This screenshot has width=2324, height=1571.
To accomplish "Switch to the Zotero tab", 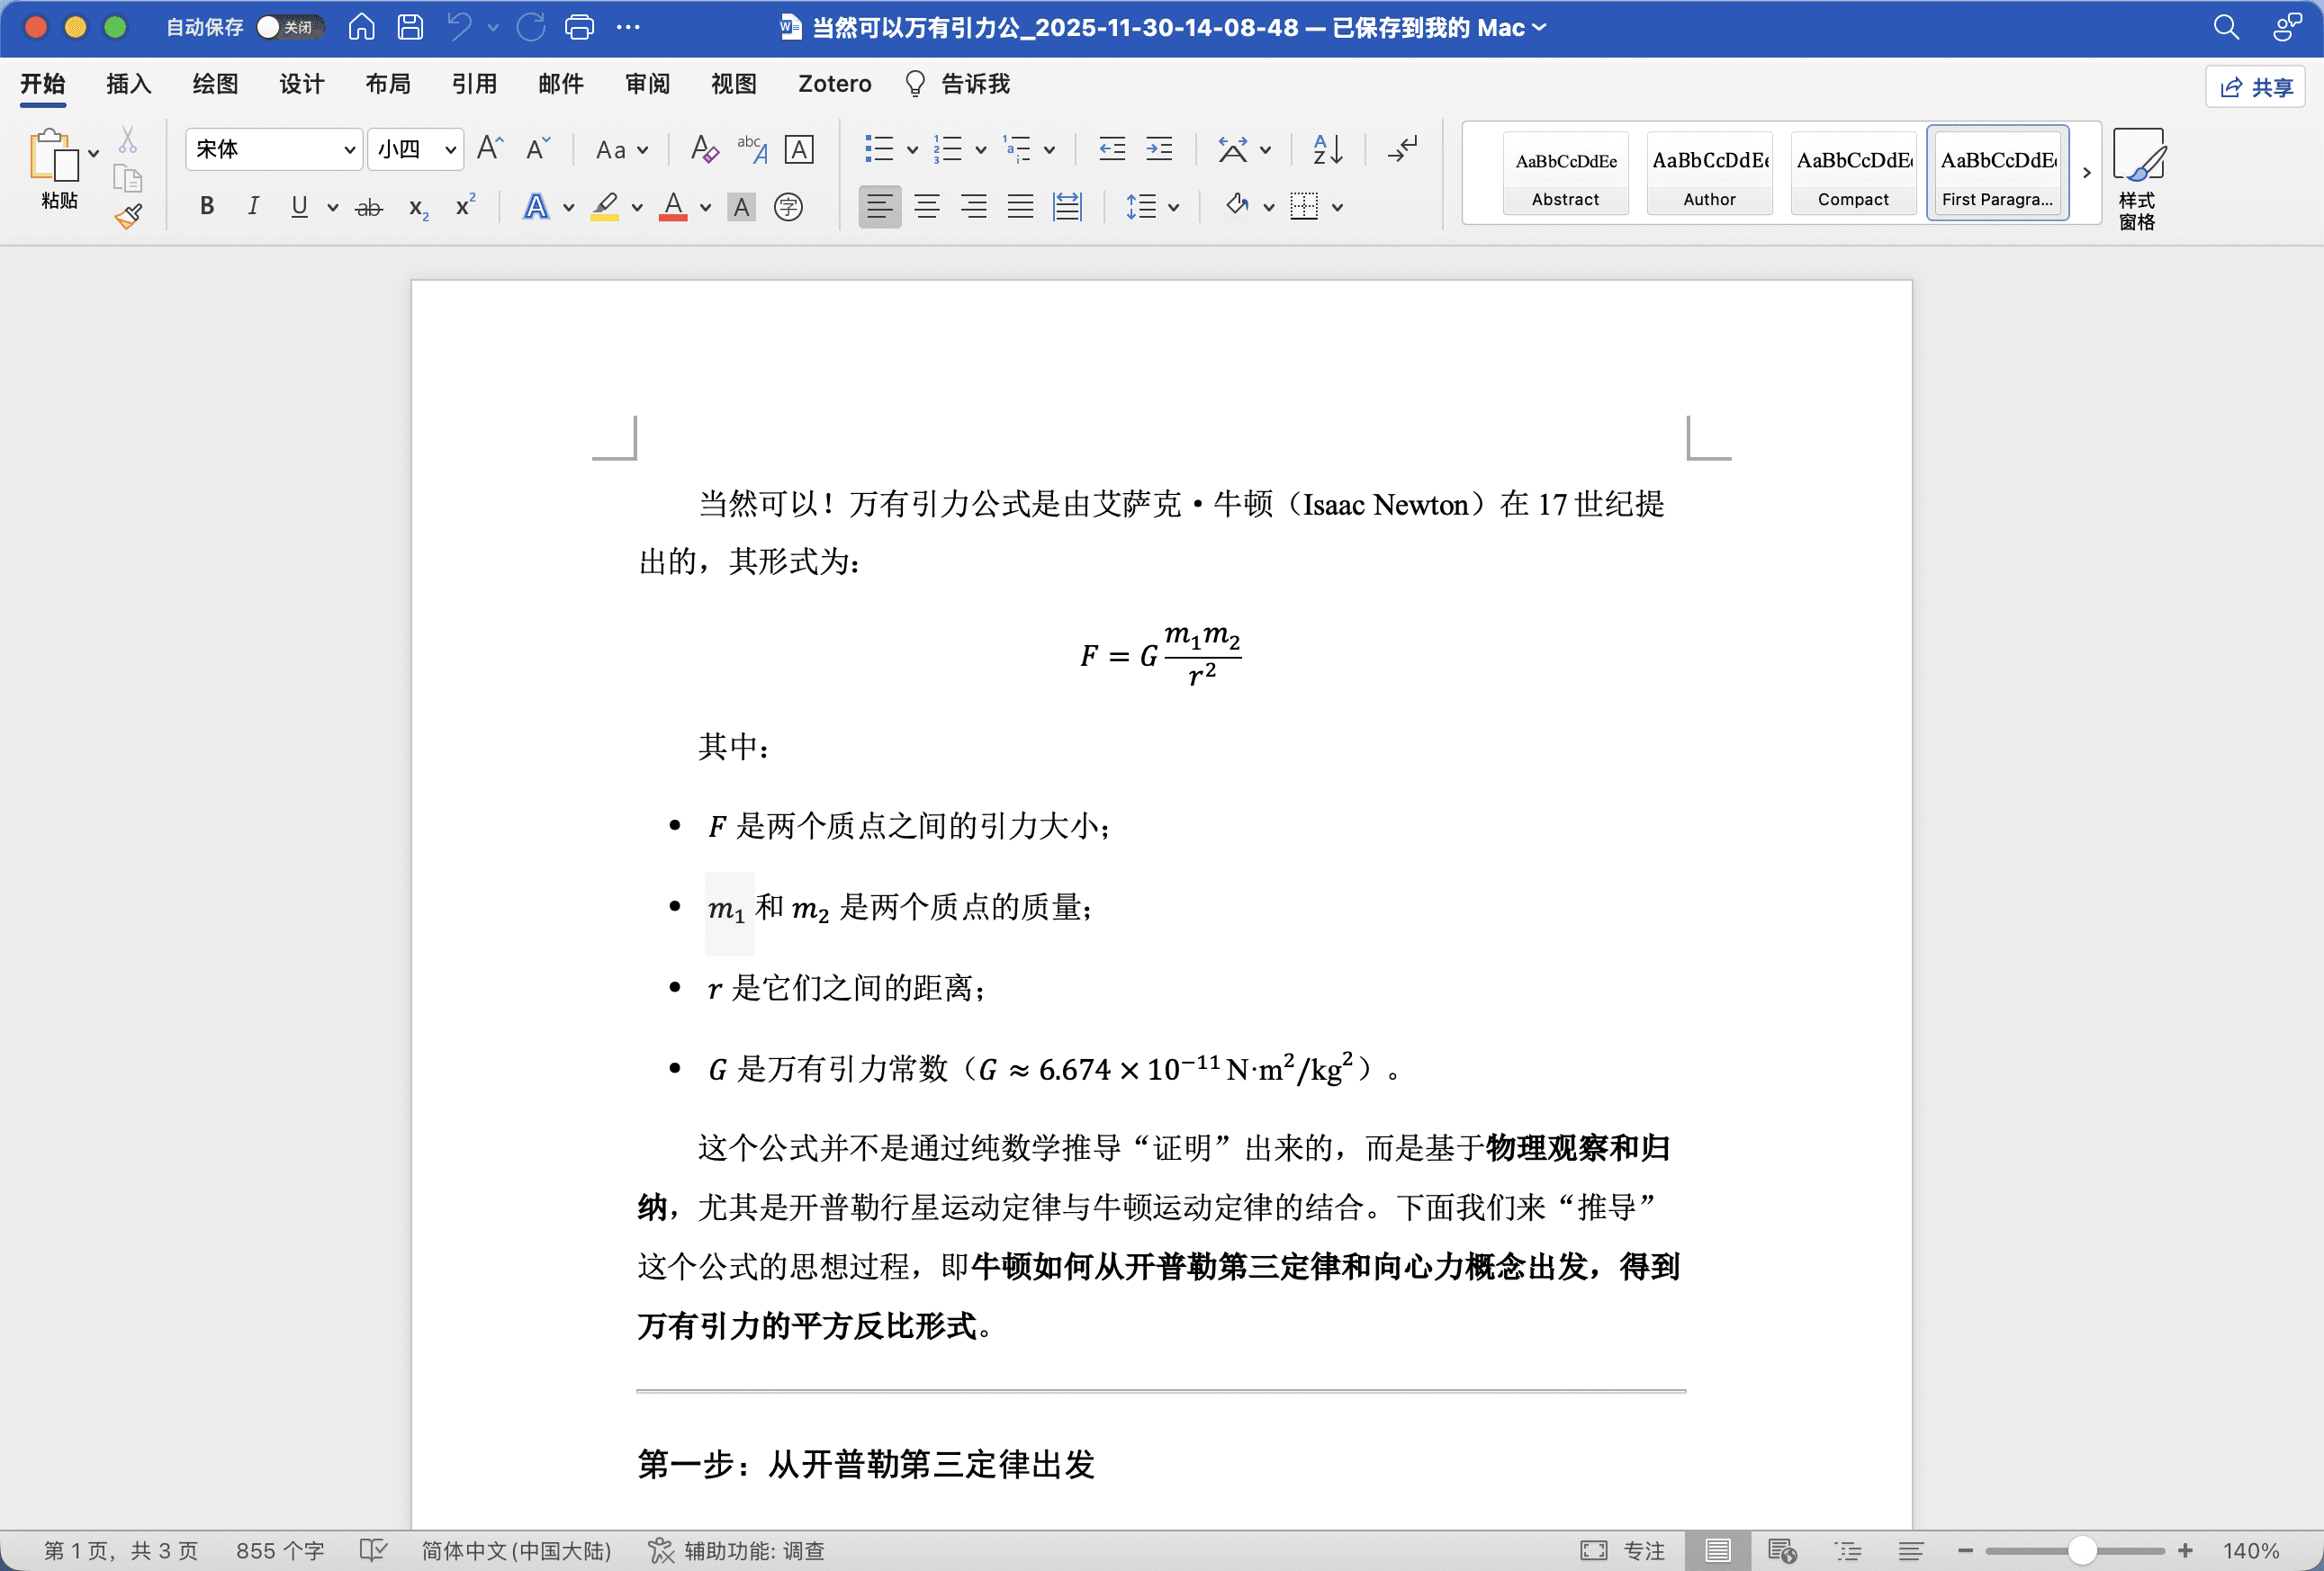I will coord(834,84).
